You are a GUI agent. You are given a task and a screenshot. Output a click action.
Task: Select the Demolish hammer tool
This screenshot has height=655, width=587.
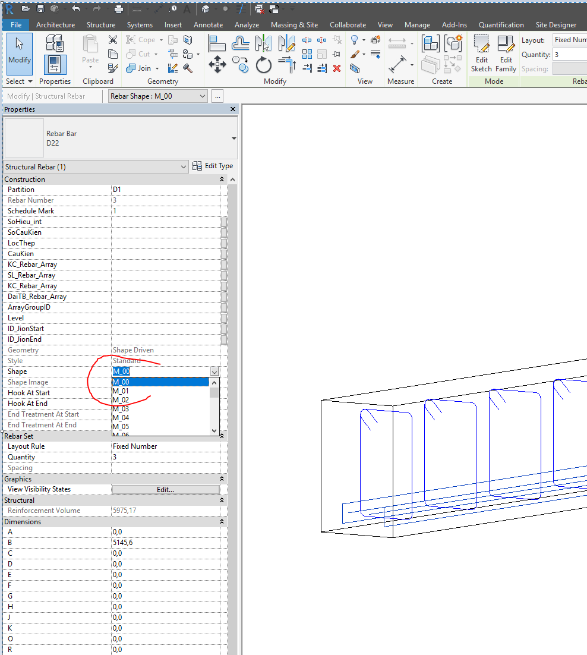tap(188, 68)
